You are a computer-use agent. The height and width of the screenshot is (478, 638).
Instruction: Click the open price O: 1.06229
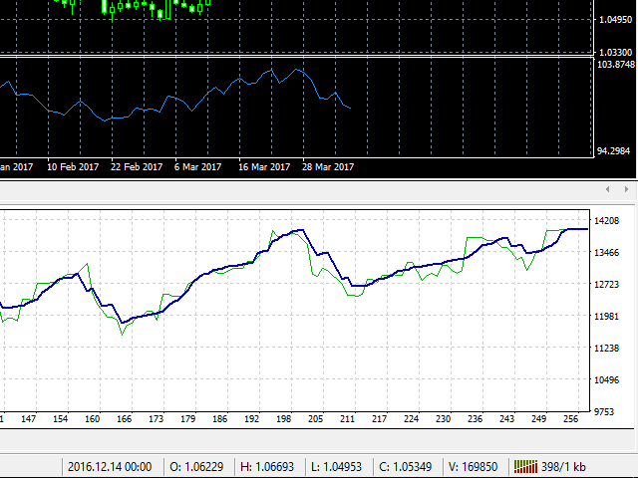pos(198,466)
